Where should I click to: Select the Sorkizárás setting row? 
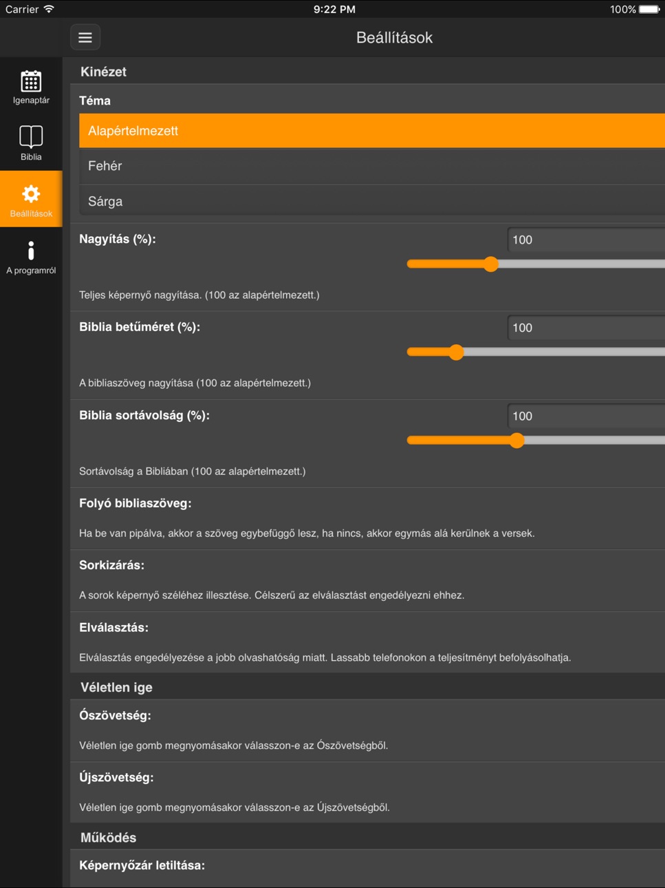[368, 580]
